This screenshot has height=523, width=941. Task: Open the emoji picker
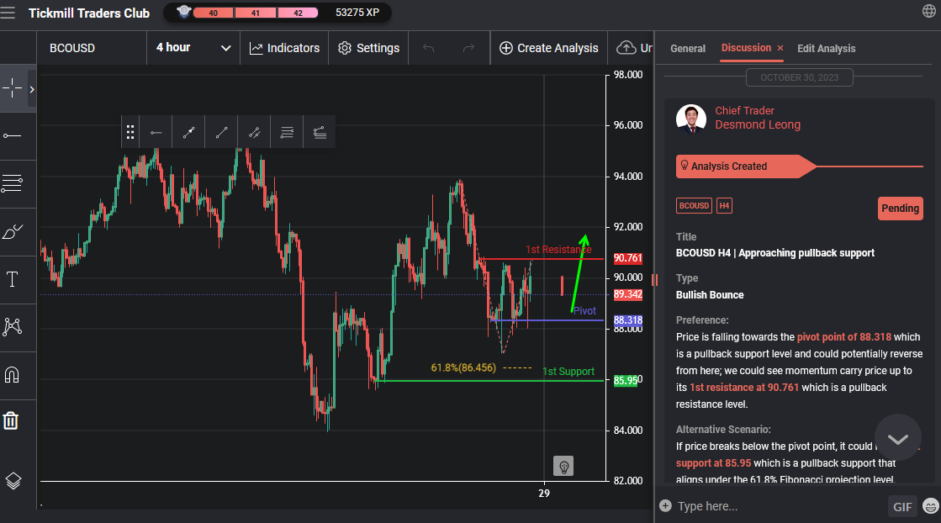click(931, 506)
